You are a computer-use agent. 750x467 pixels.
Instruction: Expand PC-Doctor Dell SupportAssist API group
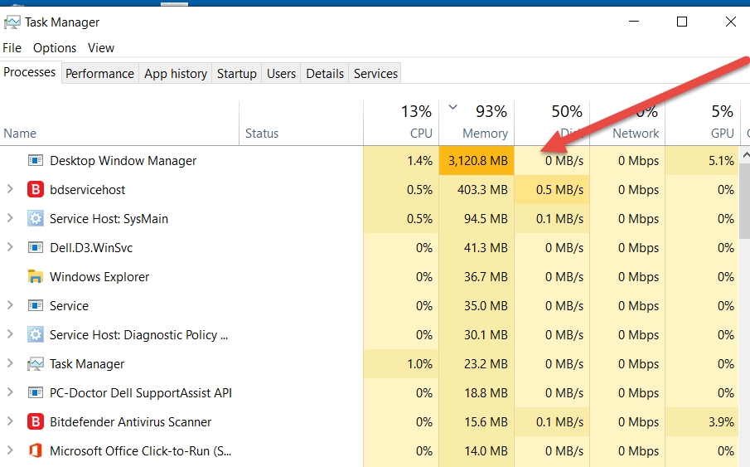click(10, 392)
